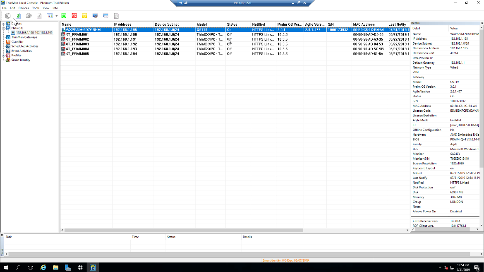Image resolution: width=484 pixels, height=272 pixels.
Task: Sort by the Device Subnet column header
Action: click(174, 24)
